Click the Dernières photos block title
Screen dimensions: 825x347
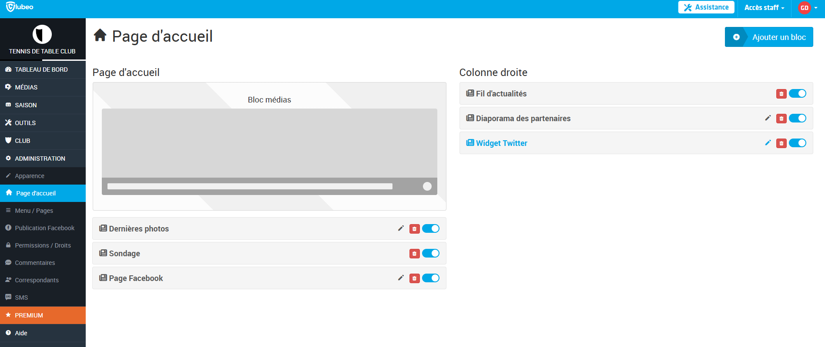pos(139,229)
